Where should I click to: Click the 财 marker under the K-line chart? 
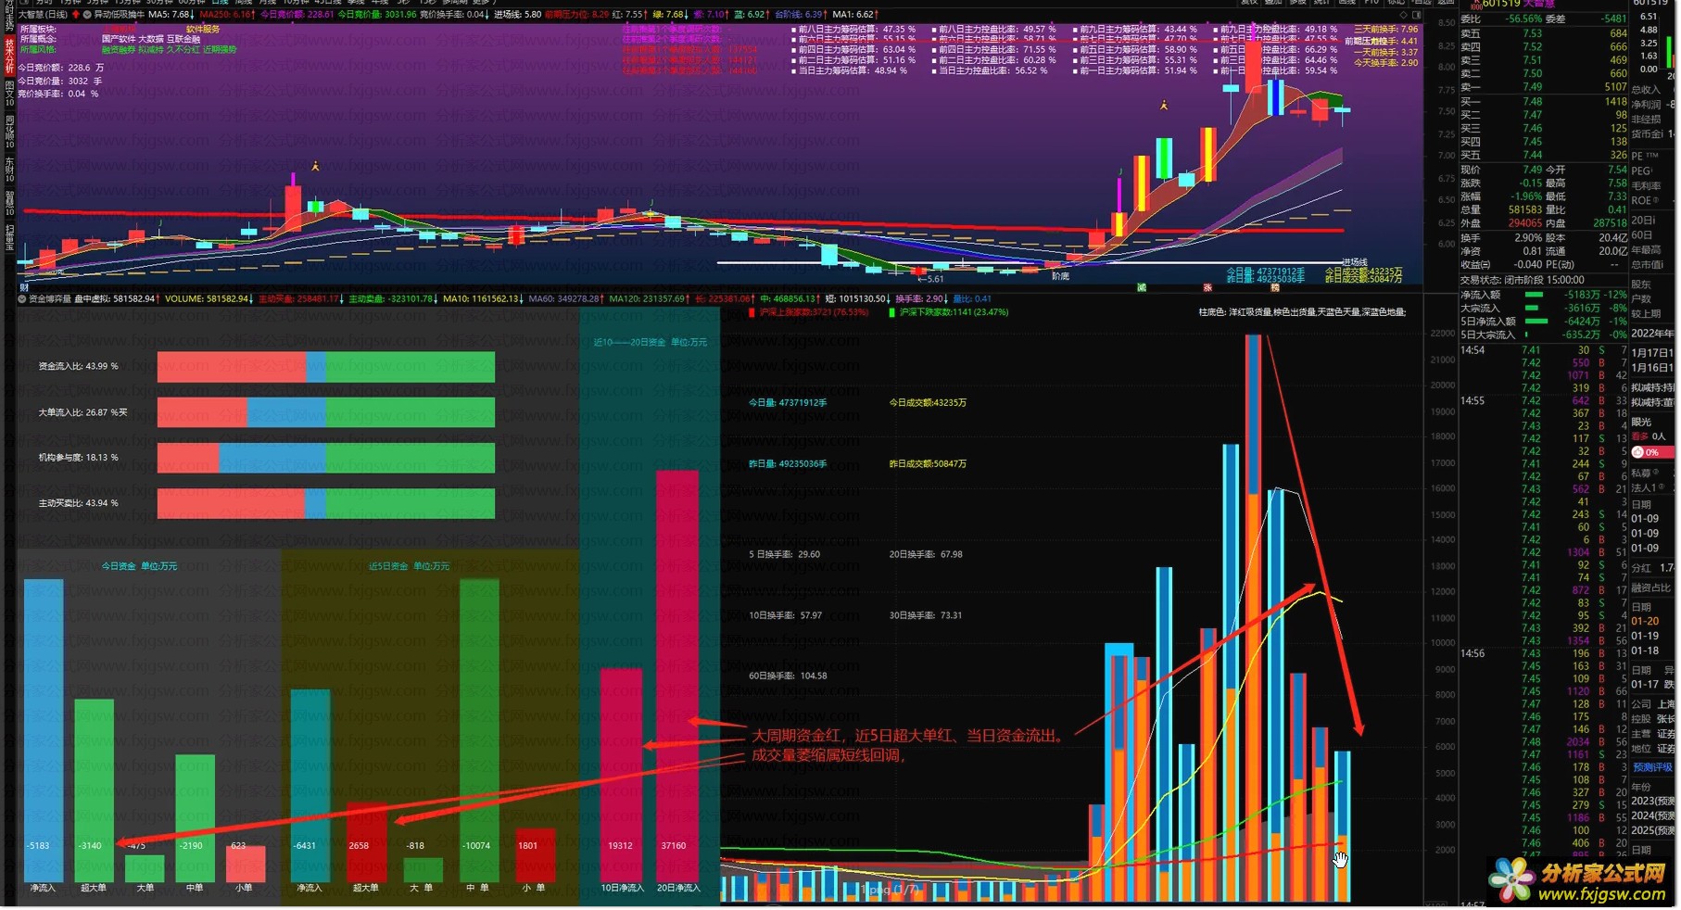[x=24, y=287]
